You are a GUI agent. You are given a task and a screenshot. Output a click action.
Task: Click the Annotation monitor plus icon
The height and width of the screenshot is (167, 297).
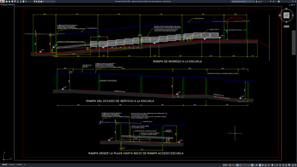click(277, 165)
